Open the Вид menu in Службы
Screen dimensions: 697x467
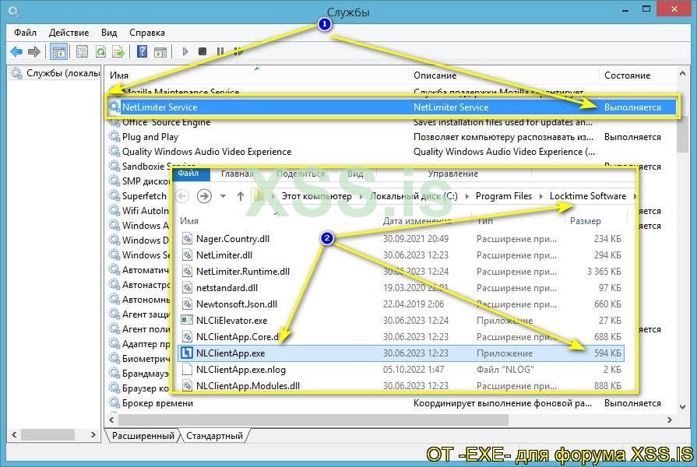tap(109, 33)
